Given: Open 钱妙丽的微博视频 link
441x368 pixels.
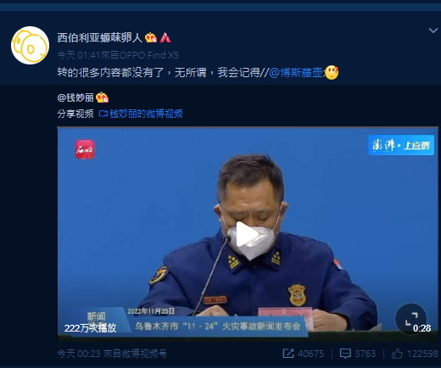Looking at the screenshot, I should [146, 114].
